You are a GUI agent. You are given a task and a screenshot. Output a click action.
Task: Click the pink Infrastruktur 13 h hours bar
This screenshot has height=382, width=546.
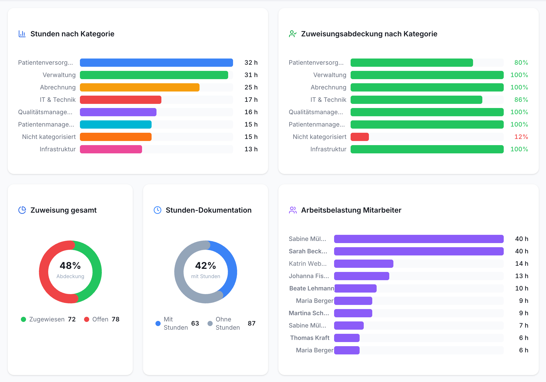click(x=111, y=149)
